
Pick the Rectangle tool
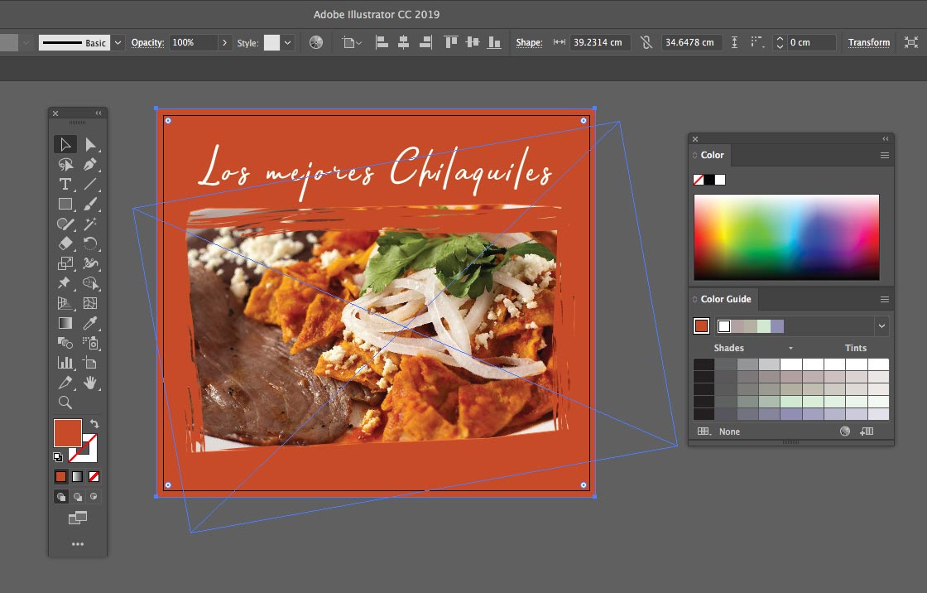(65, 204)
